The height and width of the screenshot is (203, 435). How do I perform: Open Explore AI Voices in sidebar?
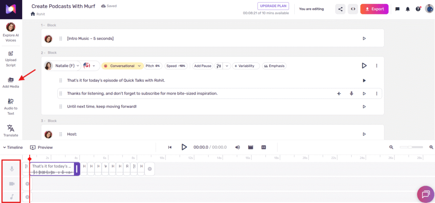point(11,32)
